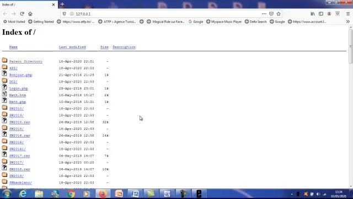Open the taskbar clock showing 13:34
This screenshot has width=353, height=199.
pos(339,194)
